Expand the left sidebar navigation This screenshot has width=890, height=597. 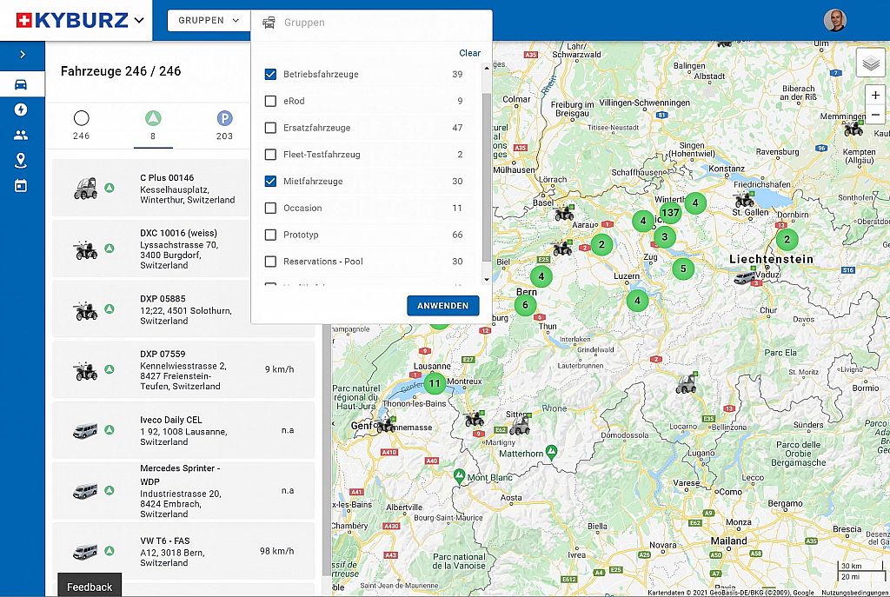point(22,55)
